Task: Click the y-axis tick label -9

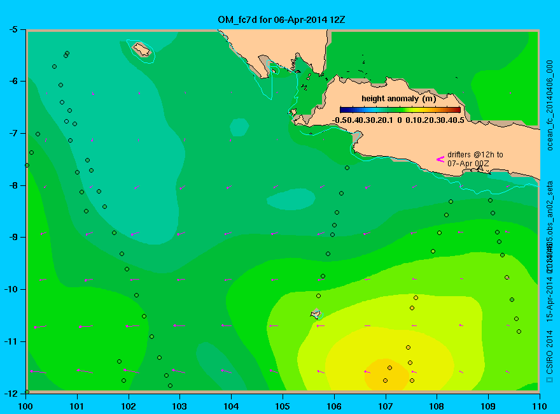Action: pyautogui.click(x=13, y=237)
